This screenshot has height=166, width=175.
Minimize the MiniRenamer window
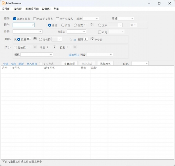coord(149,3)
